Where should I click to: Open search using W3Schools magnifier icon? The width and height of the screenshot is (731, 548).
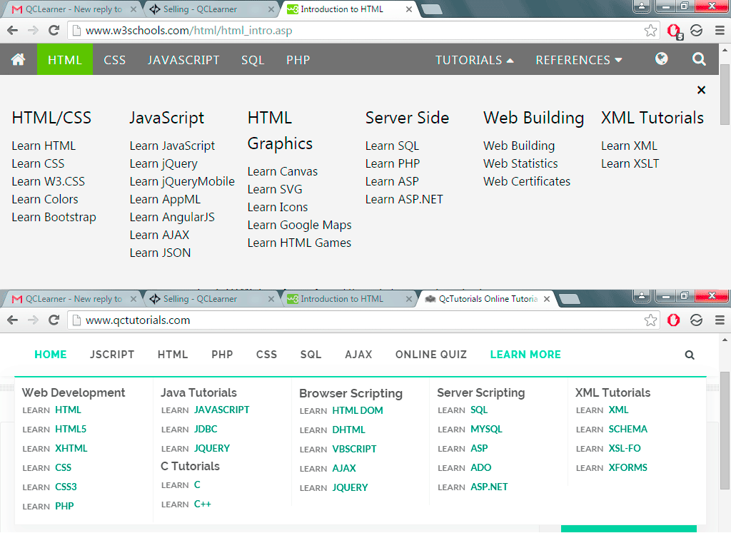699,59
